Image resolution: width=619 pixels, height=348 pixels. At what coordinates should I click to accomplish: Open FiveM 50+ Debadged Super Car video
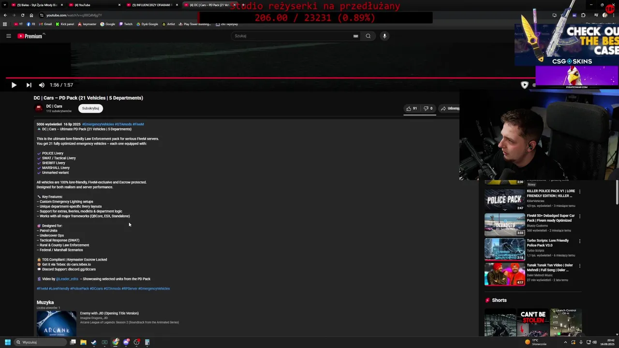click(x=504, y=224)
